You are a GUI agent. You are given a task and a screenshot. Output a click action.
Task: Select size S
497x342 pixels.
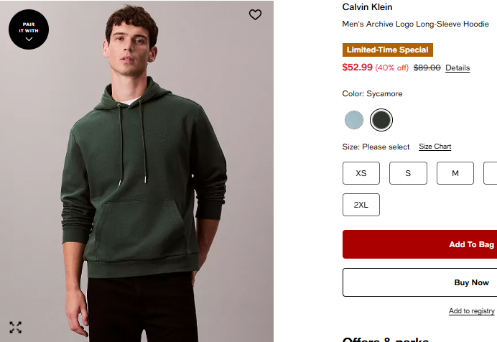(x=408, y=173)
